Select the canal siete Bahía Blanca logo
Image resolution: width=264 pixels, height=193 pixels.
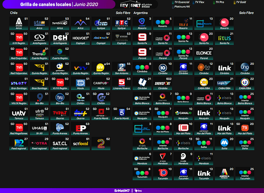point(162,97)
